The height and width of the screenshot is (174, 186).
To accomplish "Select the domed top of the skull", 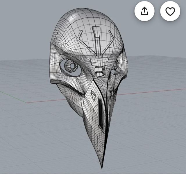I will click(87, 17).
